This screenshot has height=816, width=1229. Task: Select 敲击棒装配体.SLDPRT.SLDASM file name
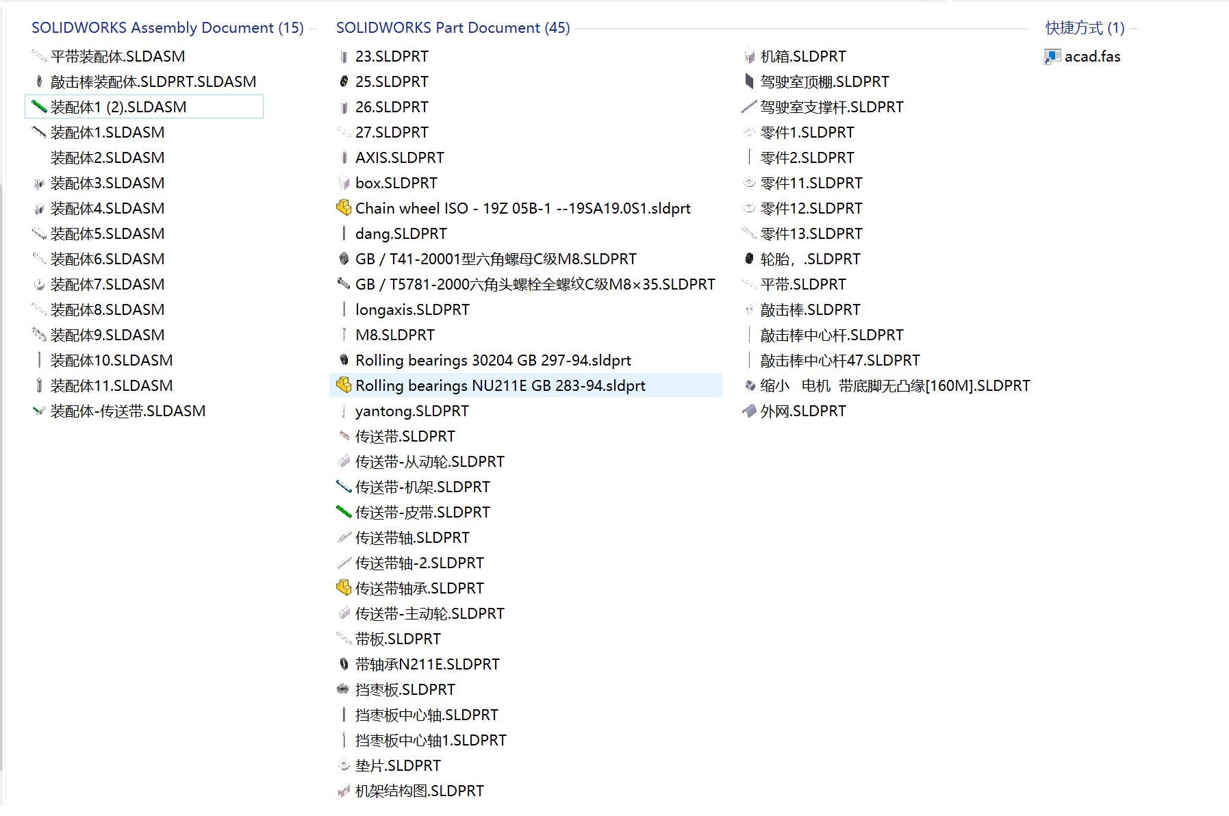(x=153, y=81)
